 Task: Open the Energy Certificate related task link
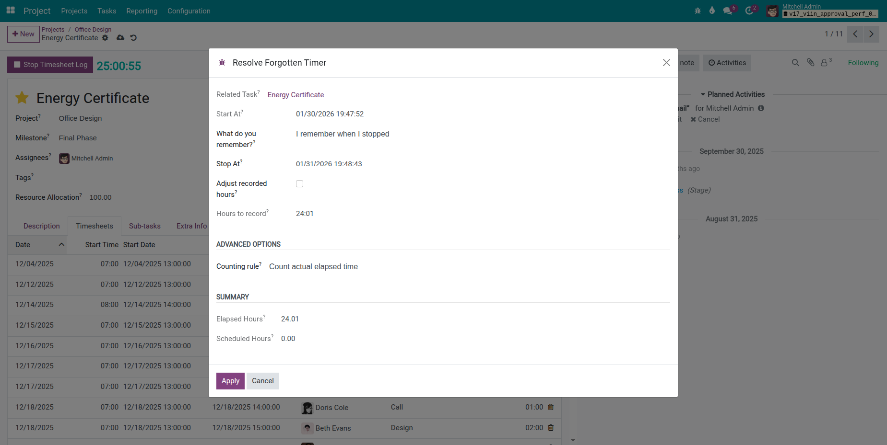point(296,95)
